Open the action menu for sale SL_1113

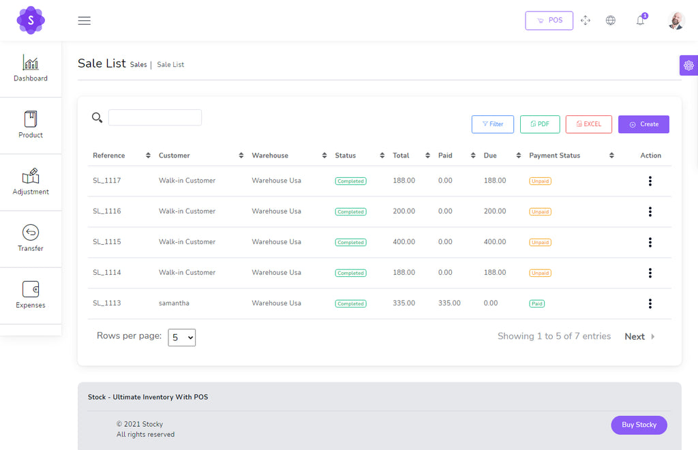(650, 303)
